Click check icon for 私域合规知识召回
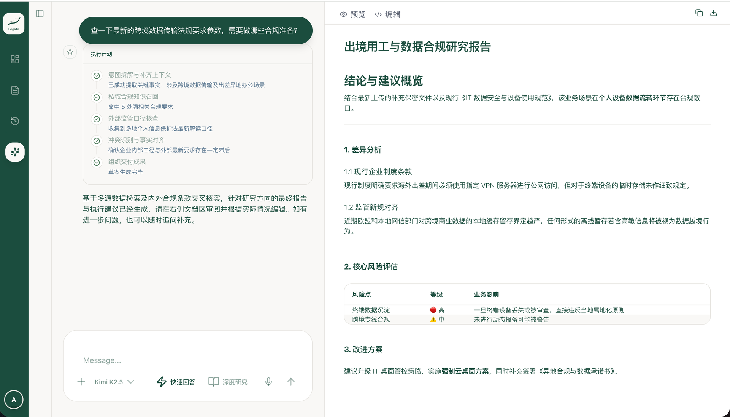The width and height of the screenshot is (730, 417). coord(97,97)
